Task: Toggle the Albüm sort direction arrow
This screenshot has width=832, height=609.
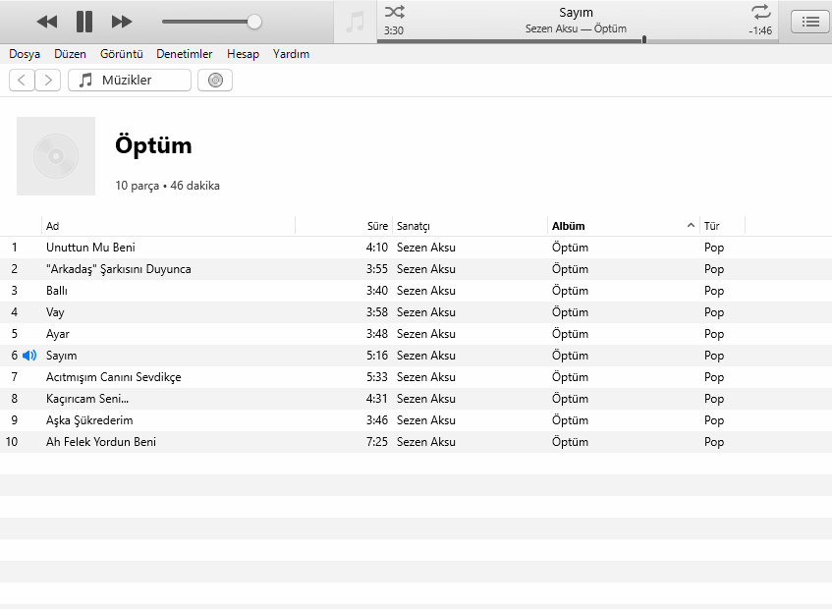Action: point(691,226)
